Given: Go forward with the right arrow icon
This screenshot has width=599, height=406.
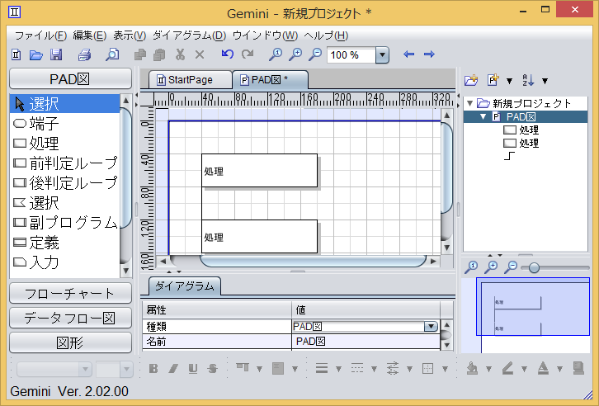Looking at the screenshot, I should pos(429,54).
